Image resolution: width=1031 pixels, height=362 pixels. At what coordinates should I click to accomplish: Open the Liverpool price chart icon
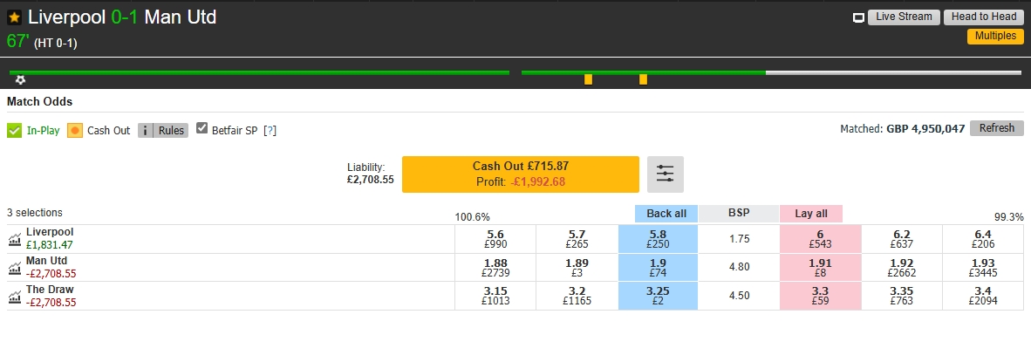pos(15,240)
